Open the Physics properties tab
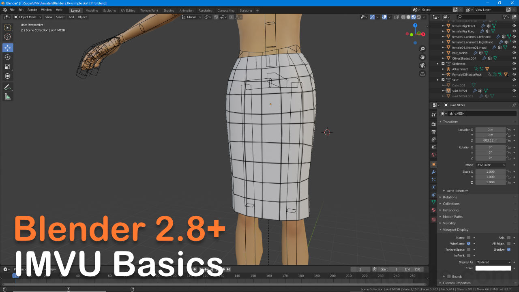519x292 pixels. coord(433,187)
